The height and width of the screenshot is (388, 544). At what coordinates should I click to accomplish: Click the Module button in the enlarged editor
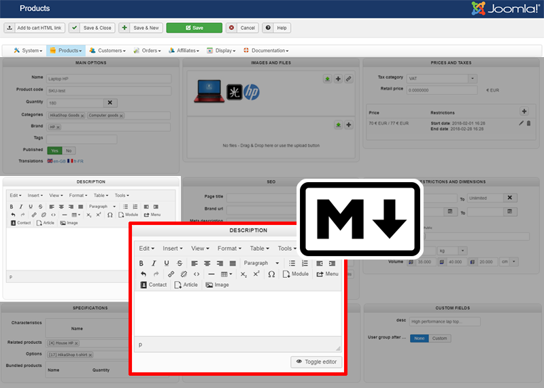pyautogui.click(x=296, y=274)
